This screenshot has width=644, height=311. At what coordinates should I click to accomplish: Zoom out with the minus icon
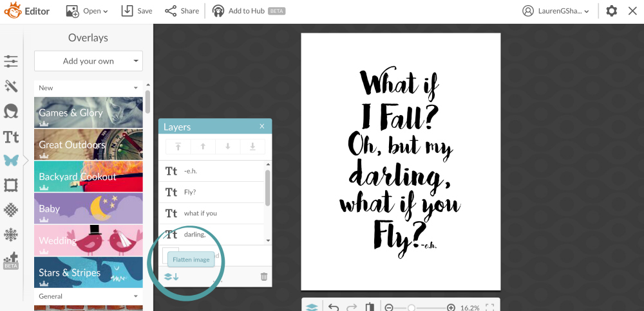tap(389, 308)
